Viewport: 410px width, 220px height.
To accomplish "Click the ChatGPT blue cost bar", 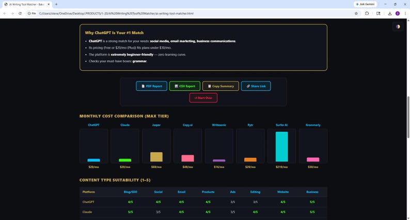I will tap(93, 160).
